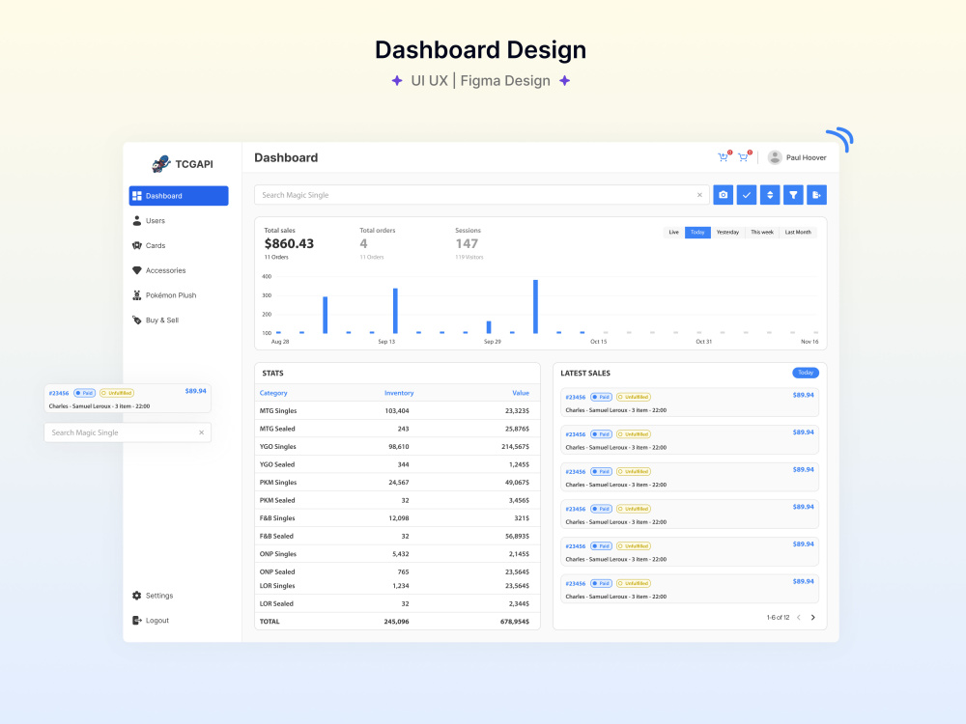Toggle a Paid badge in Latest Sales
Image resolution: width=966 pixels, height=724 pixels.
click(603, 397)
